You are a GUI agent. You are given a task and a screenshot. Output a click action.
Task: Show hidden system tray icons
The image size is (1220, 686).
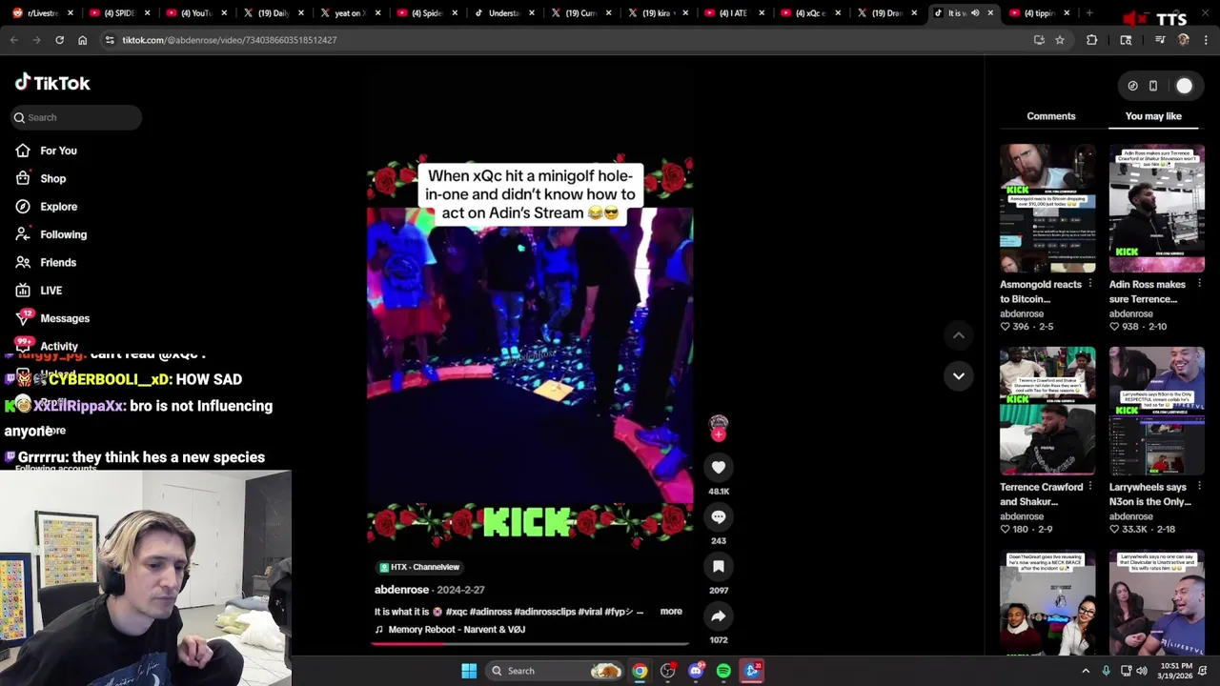tap(1085, 671)
